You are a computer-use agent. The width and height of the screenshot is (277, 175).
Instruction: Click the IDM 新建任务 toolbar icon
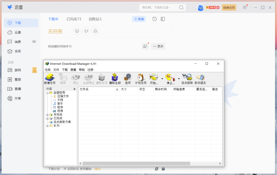coord(49,79)
